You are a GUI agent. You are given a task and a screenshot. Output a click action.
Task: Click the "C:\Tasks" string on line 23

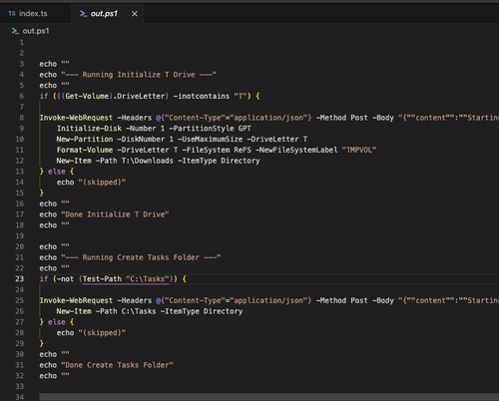[x=148, y=279]
